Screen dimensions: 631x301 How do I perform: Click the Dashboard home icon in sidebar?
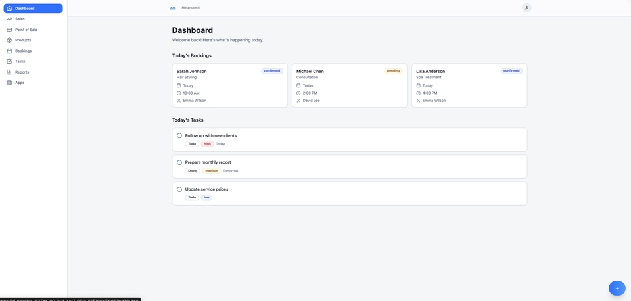[9, 9]
